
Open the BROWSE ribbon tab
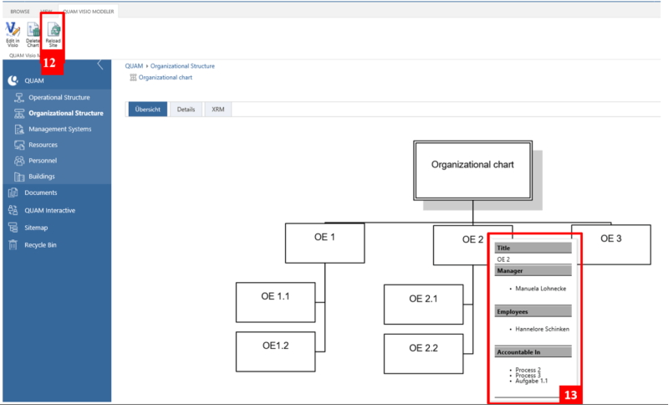pos(19,12)
